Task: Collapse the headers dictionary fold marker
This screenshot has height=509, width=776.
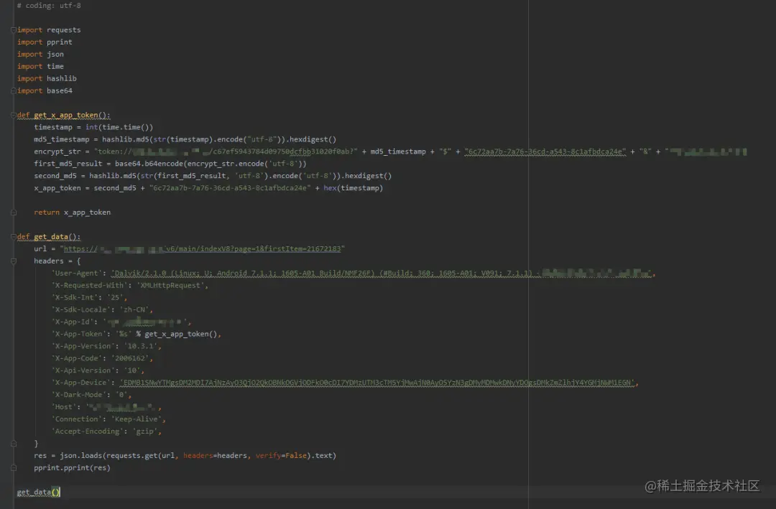Action: [x=14, y=261]
